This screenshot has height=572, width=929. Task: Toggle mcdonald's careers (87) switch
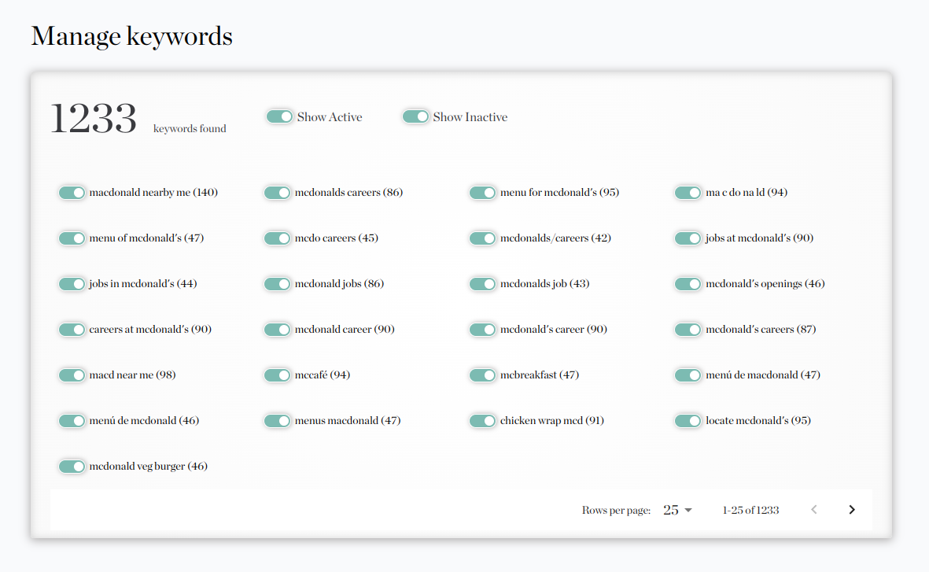point(688,330)
